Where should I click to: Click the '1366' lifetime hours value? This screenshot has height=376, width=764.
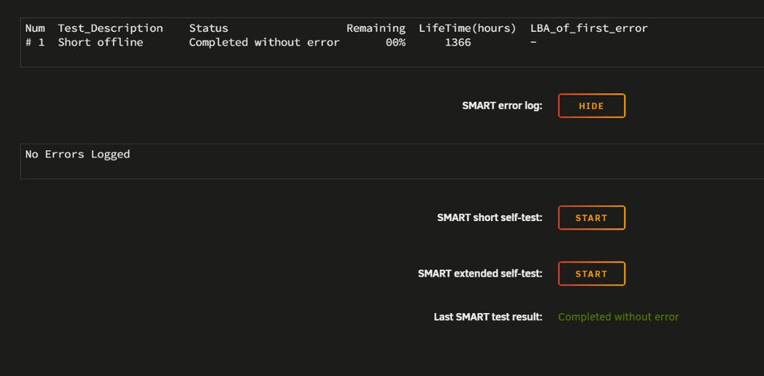coord(458,42)
